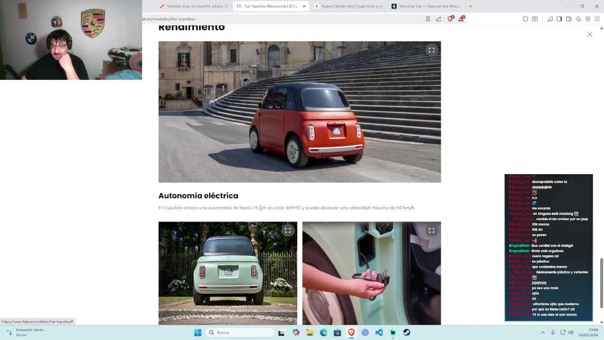Click the page vertical scrollbar thumb
The image size is (604, 340).
pos(601,283)
